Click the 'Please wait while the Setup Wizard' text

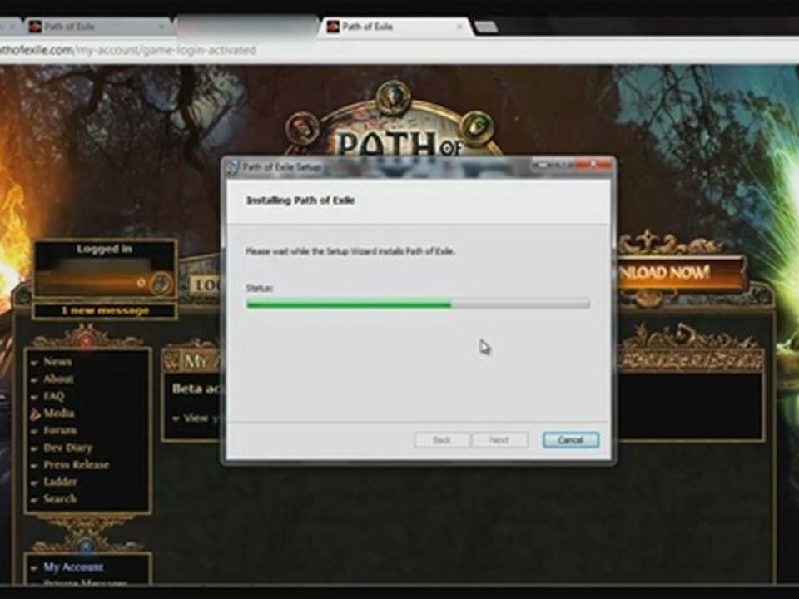350,251
